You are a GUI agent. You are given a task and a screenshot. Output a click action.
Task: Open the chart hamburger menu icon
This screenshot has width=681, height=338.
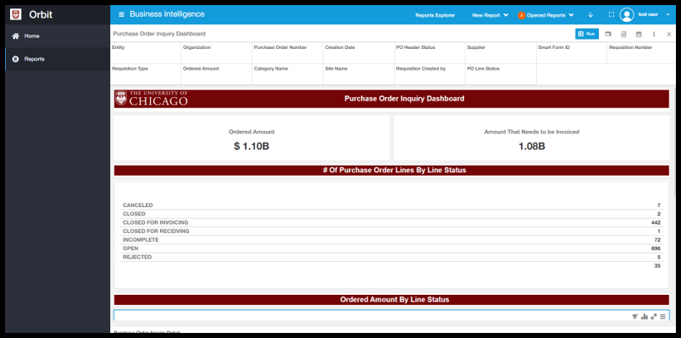pyautogui.click(x=662, y=317)
